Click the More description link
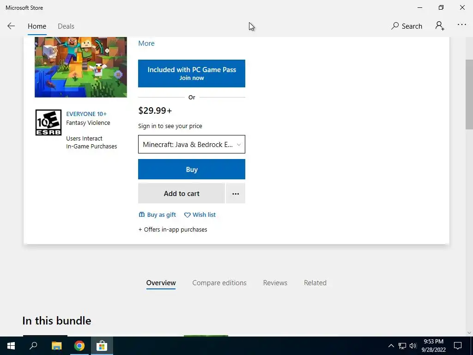 [x=146, y=43]
